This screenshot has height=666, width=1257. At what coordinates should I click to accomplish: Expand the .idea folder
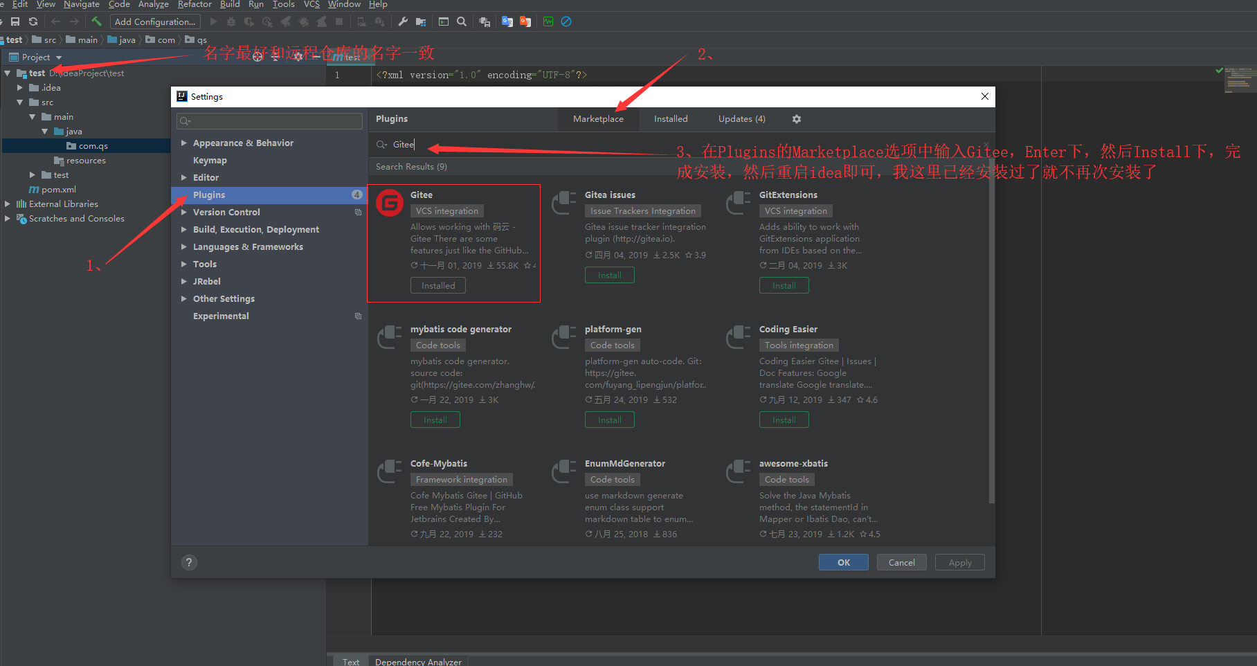20,87
